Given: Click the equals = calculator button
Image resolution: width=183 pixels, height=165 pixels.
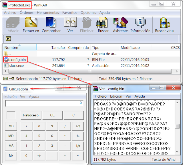Looking at the screenshot, I should pyautogui.click(x=78, y=156).
